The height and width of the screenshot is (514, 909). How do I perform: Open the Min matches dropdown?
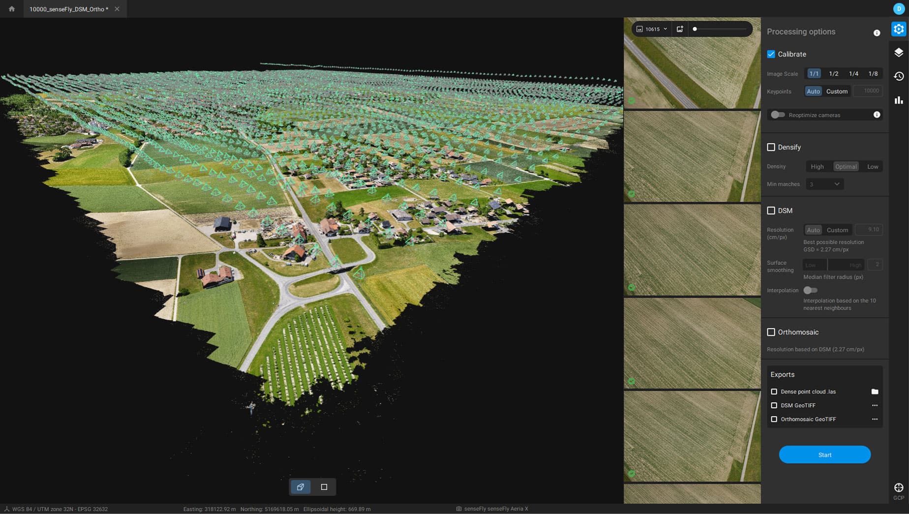[824, 184]
